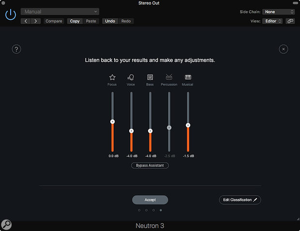Click the Redo button
Screen dimensions: 300x231
pyautogui.click(x=126, y=21)
